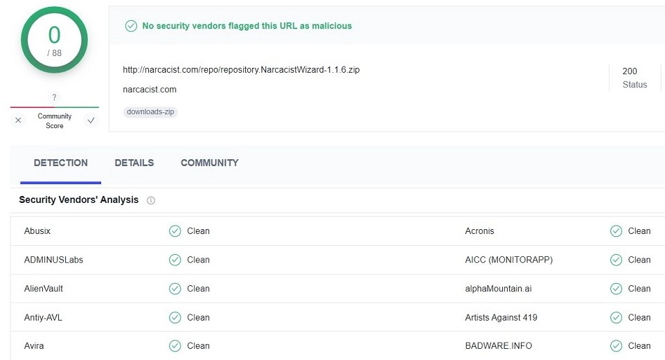Vote malicious with the Community Score X icon

click(18, 120)
